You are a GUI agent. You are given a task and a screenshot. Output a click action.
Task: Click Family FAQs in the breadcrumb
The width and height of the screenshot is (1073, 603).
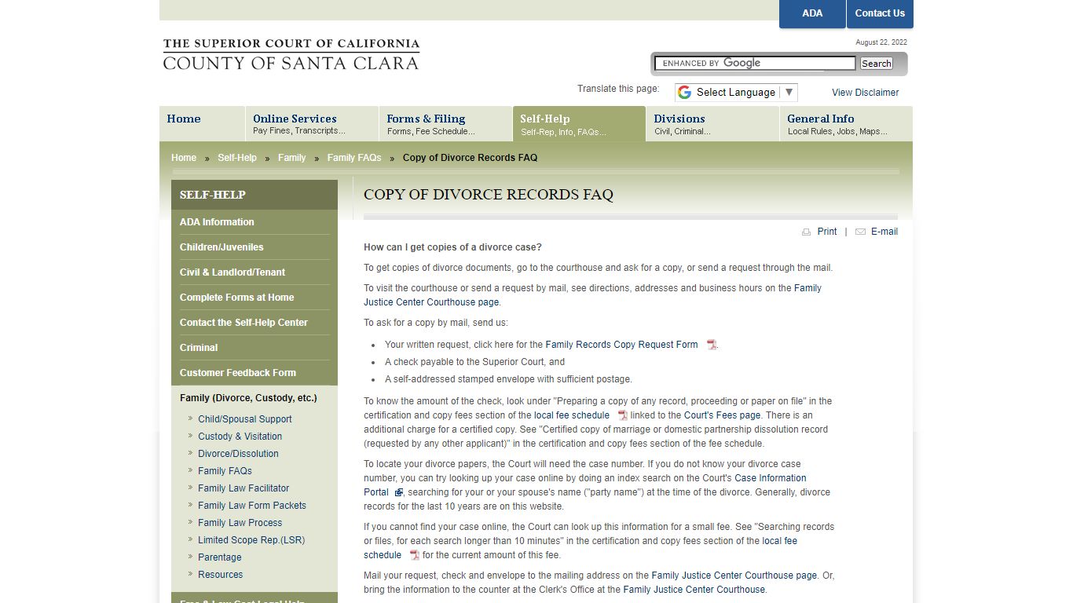tap(354, 158)
